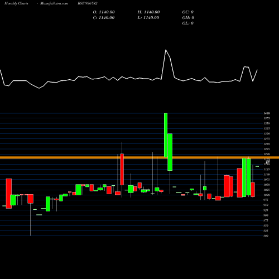Click the 1400 price axis label
Viewport: 279px width, 279px height.
(x=267, y=113)
